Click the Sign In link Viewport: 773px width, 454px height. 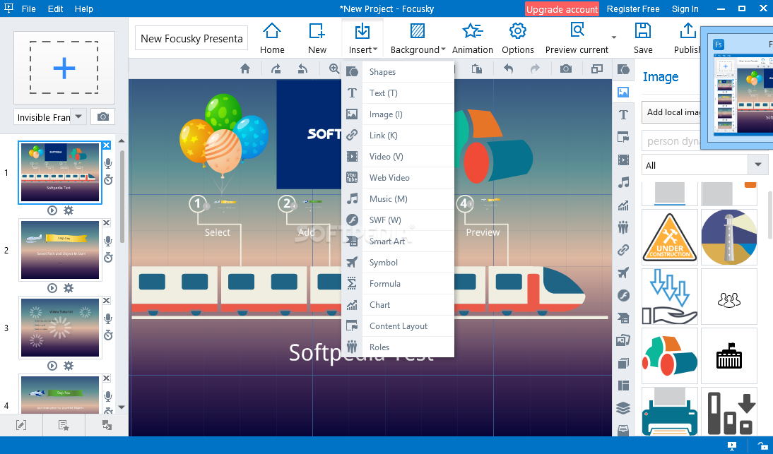pyautogui.click(x=685, y=9)
